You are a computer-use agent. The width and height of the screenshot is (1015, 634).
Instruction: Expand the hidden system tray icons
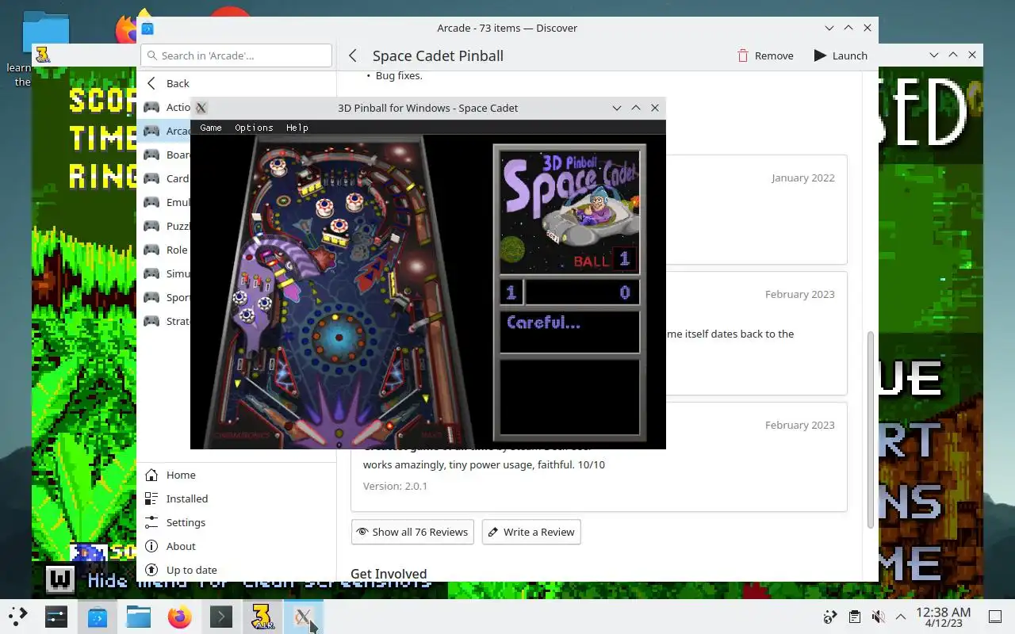tap(900, 617)
